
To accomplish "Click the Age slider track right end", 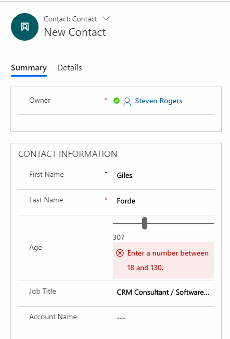I will coord(212,224).
